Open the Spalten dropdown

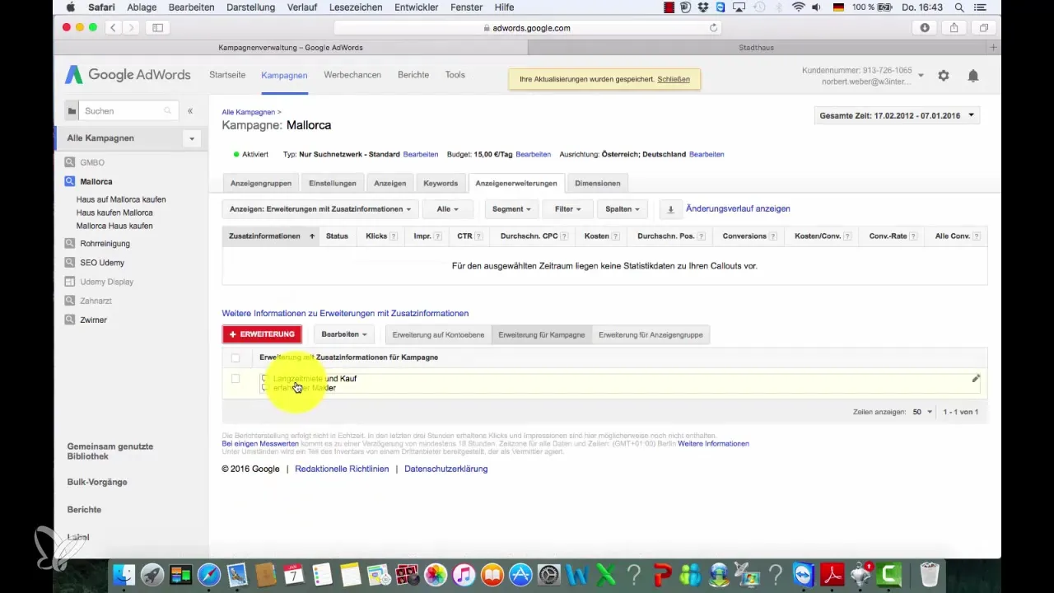623,209
